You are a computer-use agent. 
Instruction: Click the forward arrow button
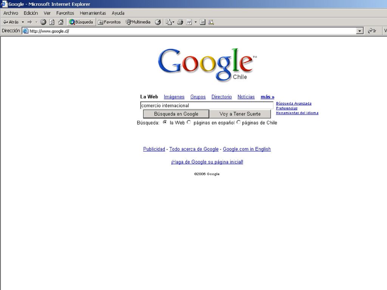click(29, 22)
